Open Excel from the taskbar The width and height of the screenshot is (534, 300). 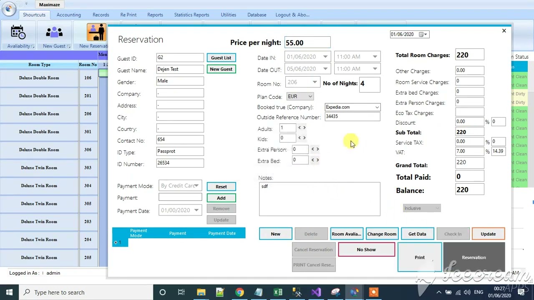(278, 292)
